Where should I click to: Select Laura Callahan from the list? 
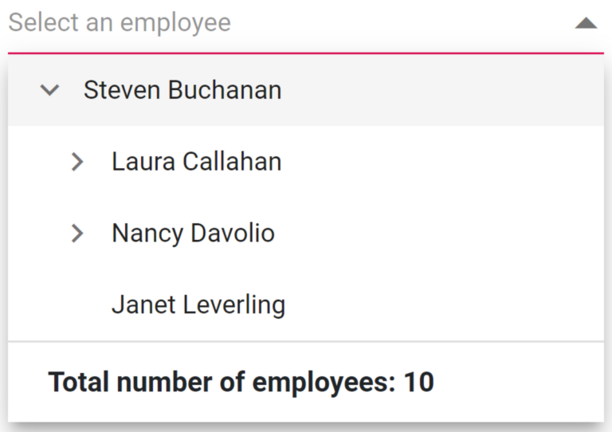click(196, 162)
